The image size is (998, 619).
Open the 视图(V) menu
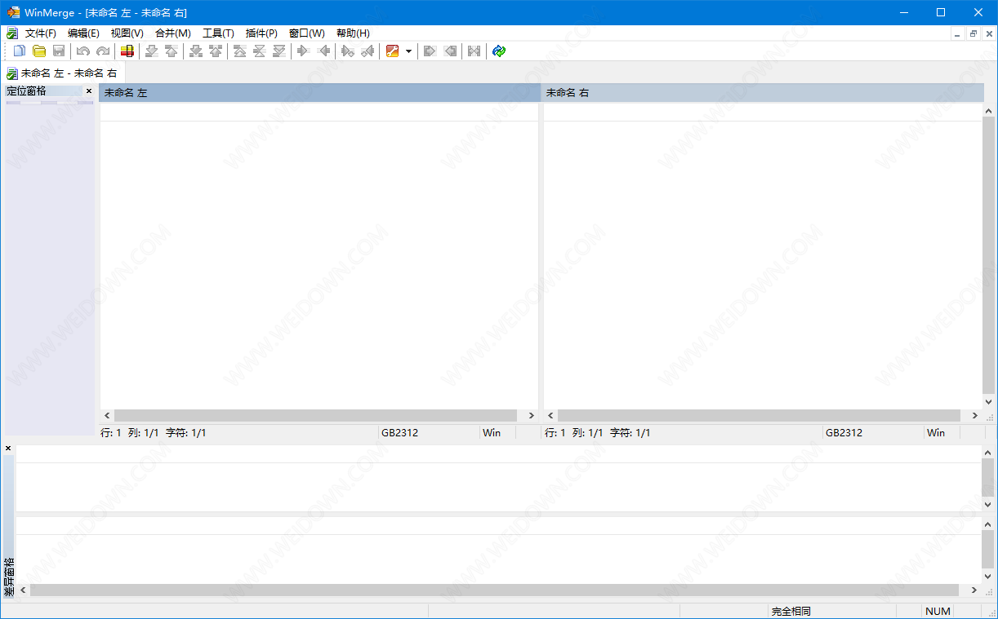pyautogui.click(x=127, y=33)
